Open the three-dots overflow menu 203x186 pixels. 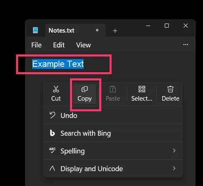coord(186,45)
